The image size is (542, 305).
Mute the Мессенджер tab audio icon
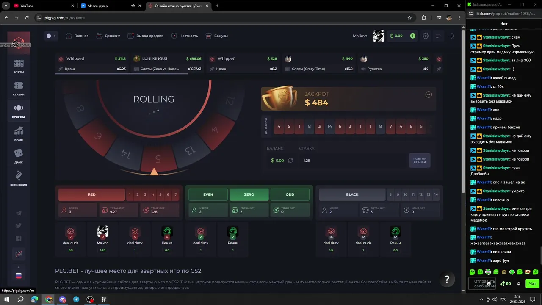coord(133,6)
